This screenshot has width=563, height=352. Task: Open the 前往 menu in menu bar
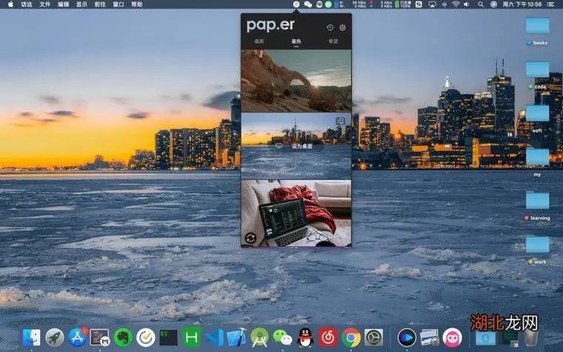pos(100,4)
